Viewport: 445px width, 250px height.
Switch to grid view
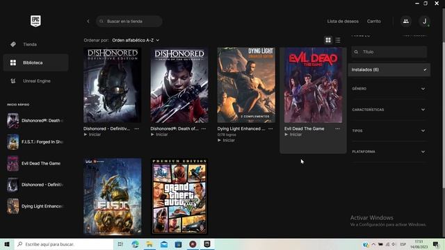[x=328, y=40]
